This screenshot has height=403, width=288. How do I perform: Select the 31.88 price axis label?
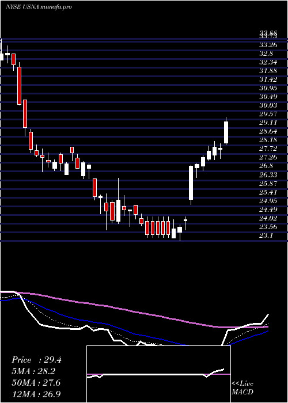[268, 71]
